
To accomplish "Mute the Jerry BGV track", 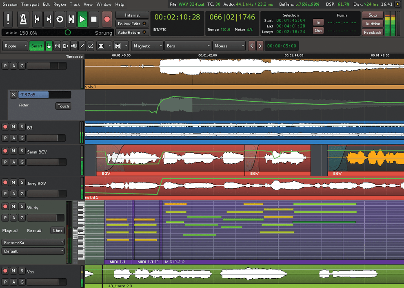I will click(14, 182).
